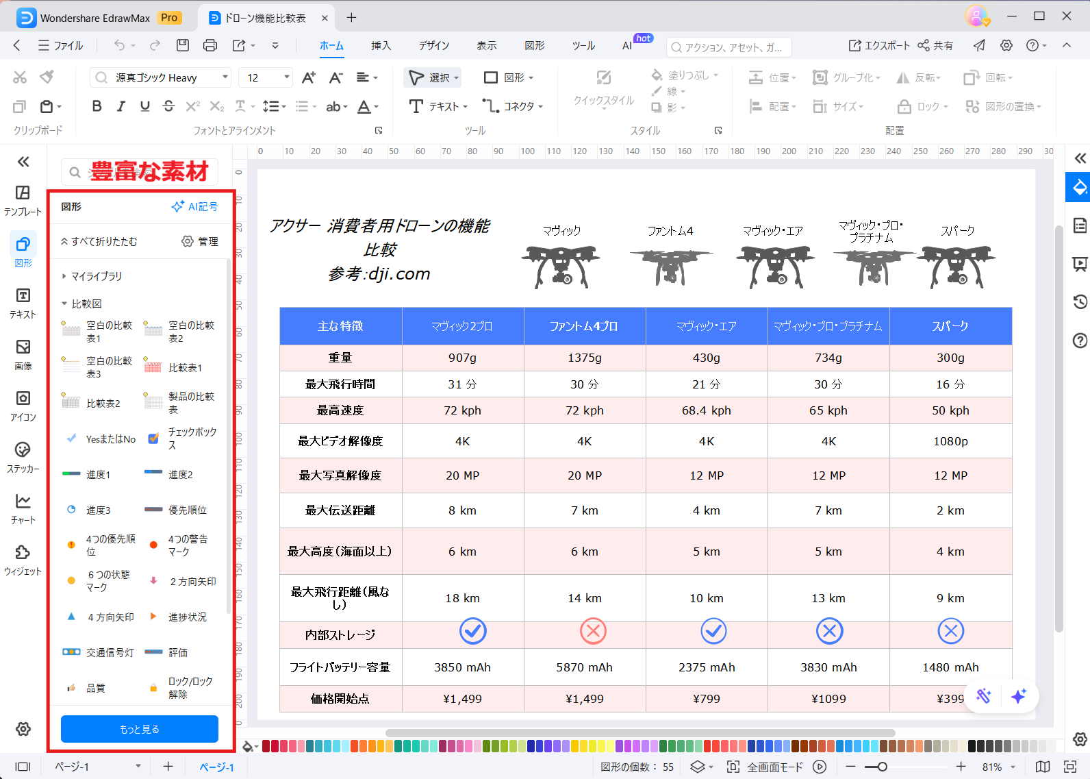1090x779 pixels.
Task: Open the AI ribbon tab
Action: 626,45
